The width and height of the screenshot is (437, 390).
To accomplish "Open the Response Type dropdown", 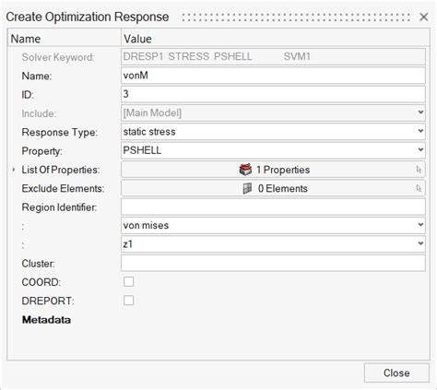I will 273,132.
